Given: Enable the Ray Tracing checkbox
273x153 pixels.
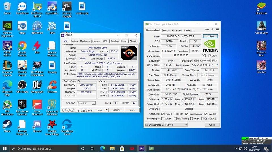Looking at the screenshot, I should point(175,119).
